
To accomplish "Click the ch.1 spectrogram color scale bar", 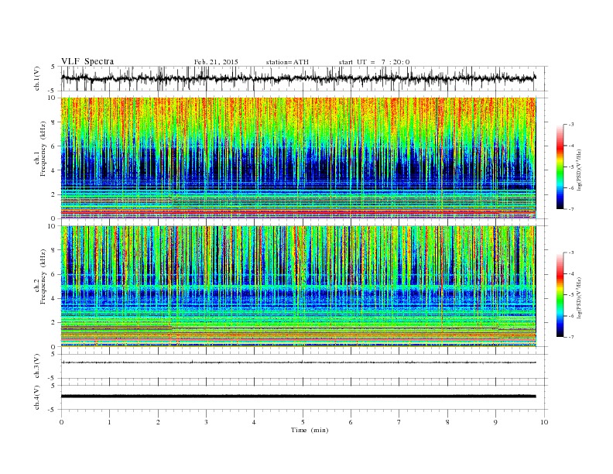I will [560, 167].
